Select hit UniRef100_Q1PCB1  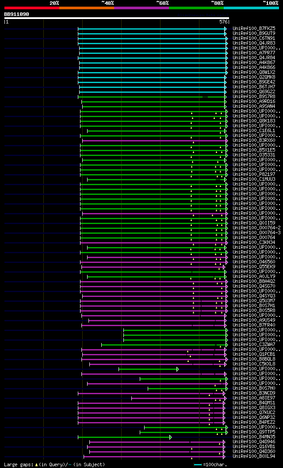tap(254, 354)
